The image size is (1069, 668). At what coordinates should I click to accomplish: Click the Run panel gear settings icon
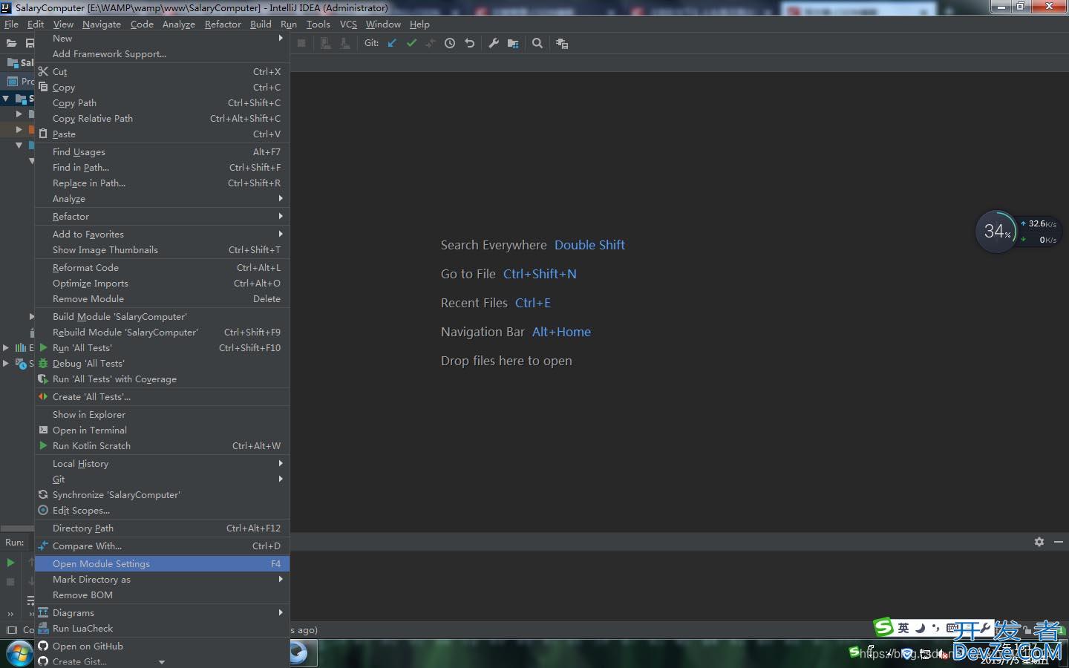coord(1039,542)
